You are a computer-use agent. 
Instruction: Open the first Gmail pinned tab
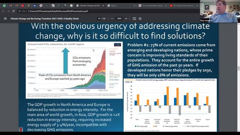(x=10, y=6)
